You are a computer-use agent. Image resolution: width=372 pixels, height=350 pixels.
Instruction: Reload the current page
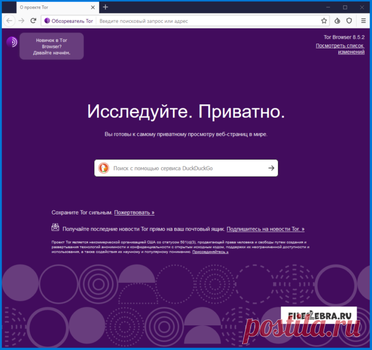click(x=34, y=21)
